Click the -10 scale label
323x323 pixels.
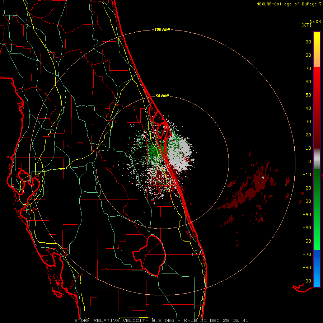pyautogui.click(x=307, y=175)
